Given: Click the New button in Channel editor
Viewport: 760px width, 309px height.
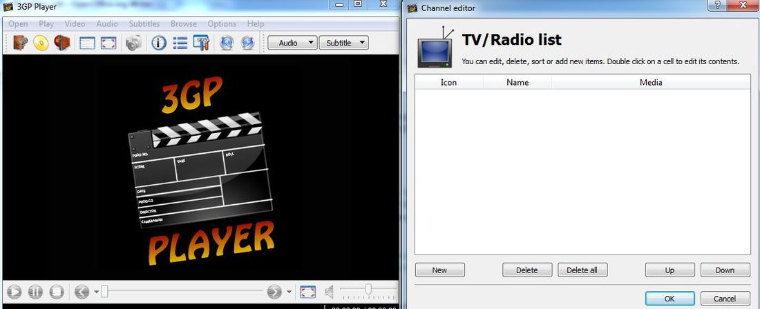Looking at the screenshot, I should pos(439,270).
